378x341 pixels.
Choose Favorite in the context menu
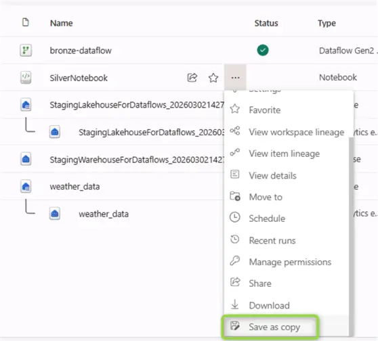pos(287,110)
